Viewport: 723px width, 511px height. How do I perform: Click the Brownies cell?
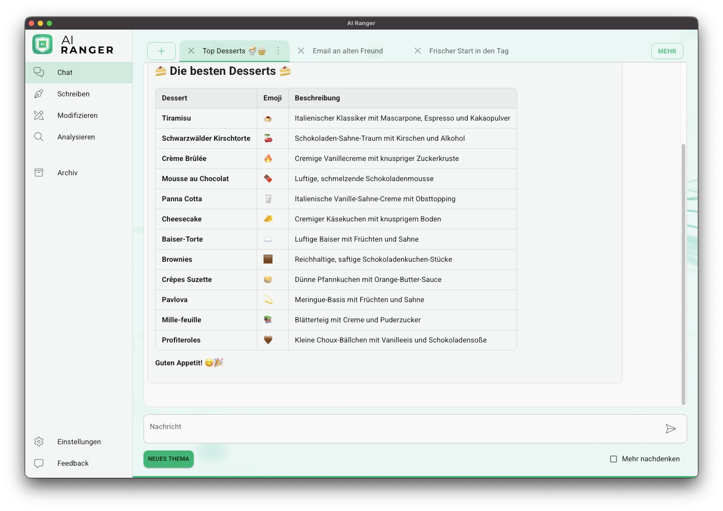tap(206, 260)
